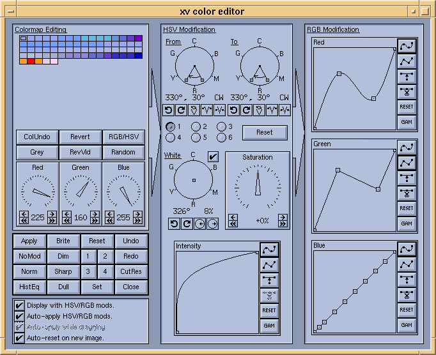Rotate the To hue range clockwise

point(246,110)
